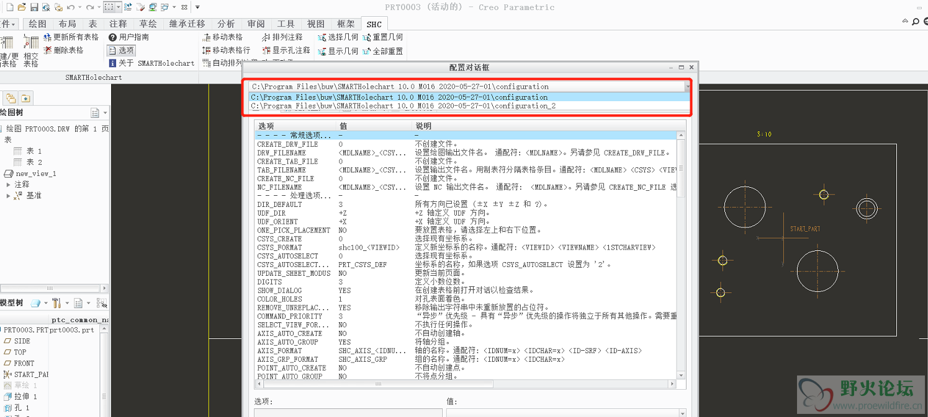The height and width of the screenshot is (417, 928).
Task: Click 排列注释 arrange notes
Action: (282, 37)
